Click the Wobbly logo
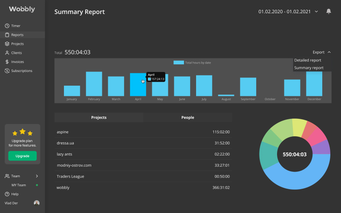 click(22, 9)
